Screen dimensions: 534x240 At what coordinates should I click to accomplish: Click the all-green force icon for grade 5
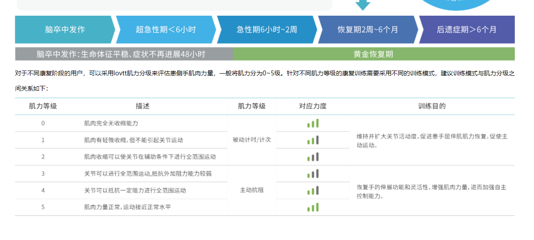313,207
